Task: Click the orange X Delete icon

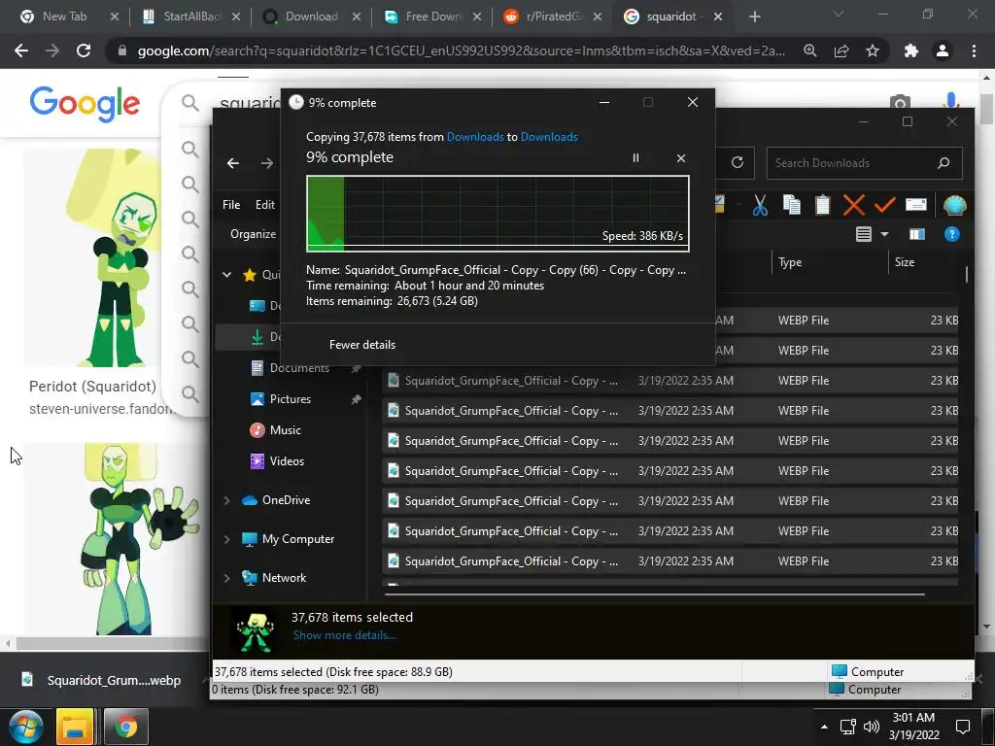Action: (x=853, y=205)
